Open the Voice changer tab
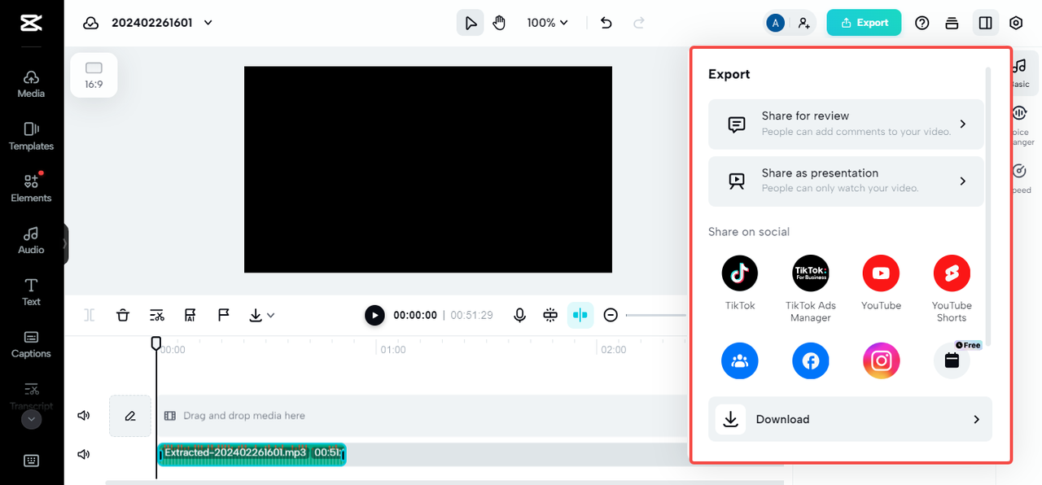The image size is (1042, 485). (1021, 125)
